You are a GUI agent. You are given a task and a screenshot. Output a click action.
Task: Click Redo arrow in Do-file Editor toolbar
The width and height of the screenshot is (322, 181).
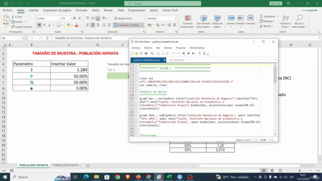point(178,53)
